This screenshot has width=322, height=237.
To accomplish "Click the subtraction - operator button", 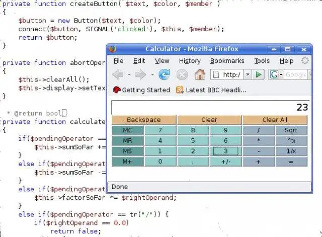I will click(x=259, y=151).
